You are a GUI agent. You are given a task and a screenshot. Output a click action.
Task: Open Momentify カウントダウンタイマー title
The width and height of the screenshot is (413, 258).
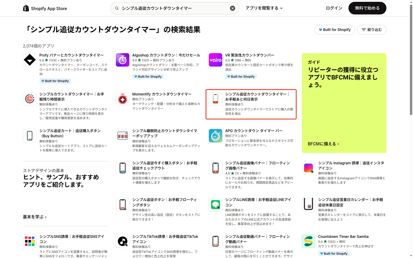tap(162, 94)
